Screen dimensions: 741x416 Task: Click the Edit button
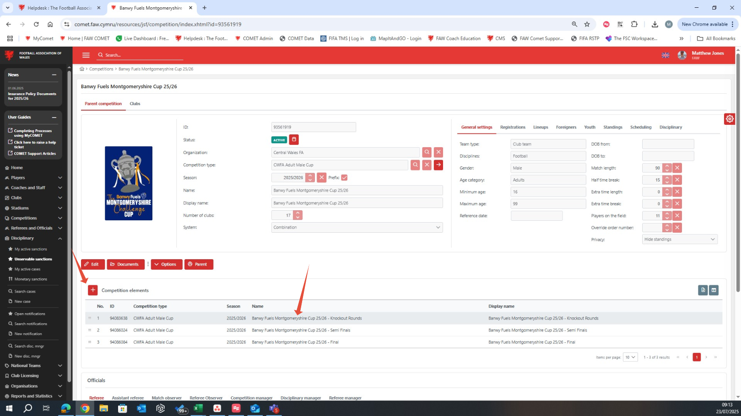click(93, 264)
